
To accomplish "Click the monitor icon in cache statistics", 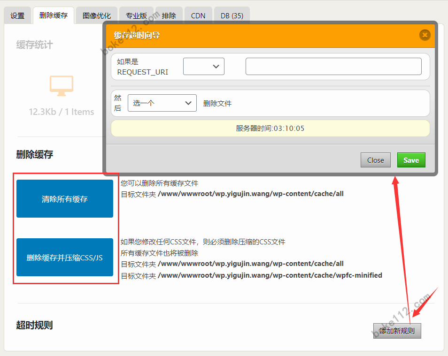I will pos(62,86).
